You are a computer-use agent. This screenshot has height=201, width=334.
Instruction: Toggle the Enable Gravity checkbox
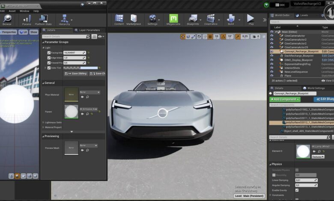pos(297,190)
